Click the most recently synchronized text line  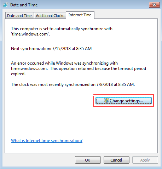point(73,84)
